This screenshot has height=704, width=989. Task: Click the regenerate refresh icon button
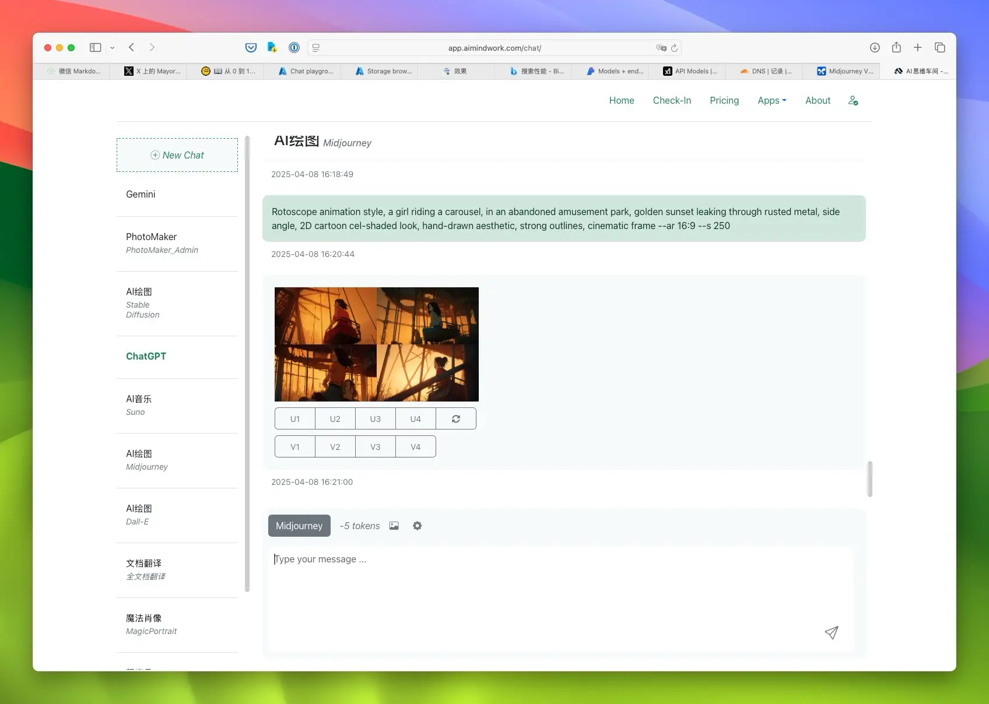(x=456, y=418)
